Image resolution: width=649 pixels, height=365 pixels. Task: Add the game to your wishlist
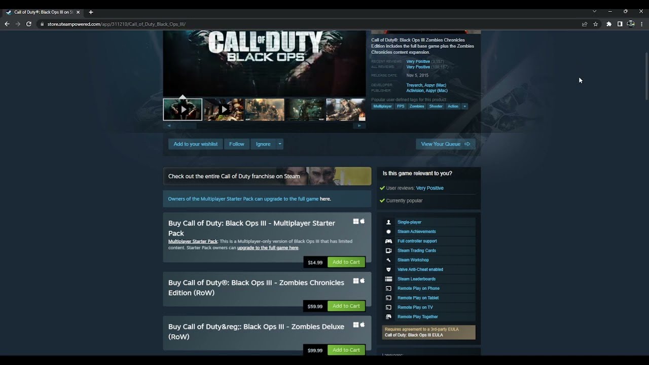195,144
